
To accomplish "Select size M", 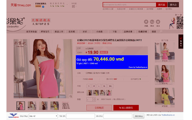I will [x=94, y=86].
